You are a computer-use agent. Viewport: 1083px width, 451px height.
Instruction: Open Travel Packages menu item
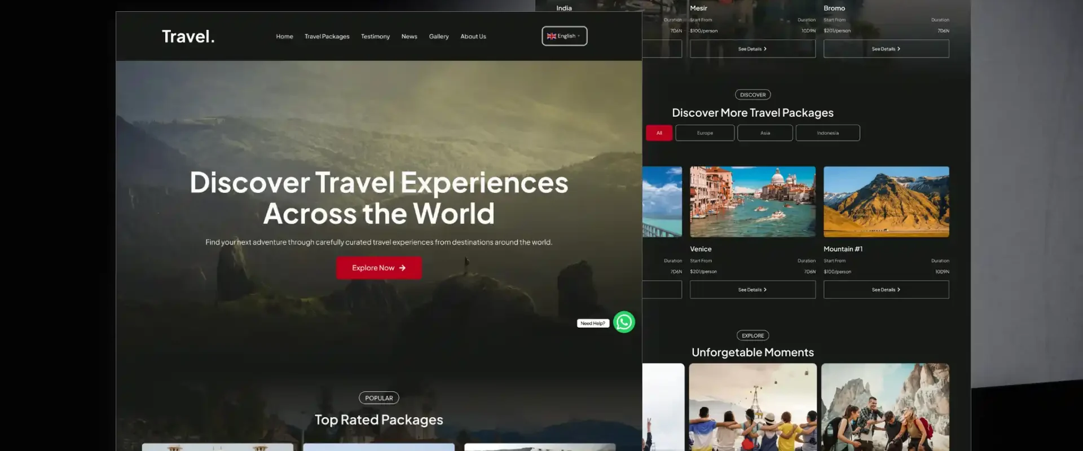(327, 37)
